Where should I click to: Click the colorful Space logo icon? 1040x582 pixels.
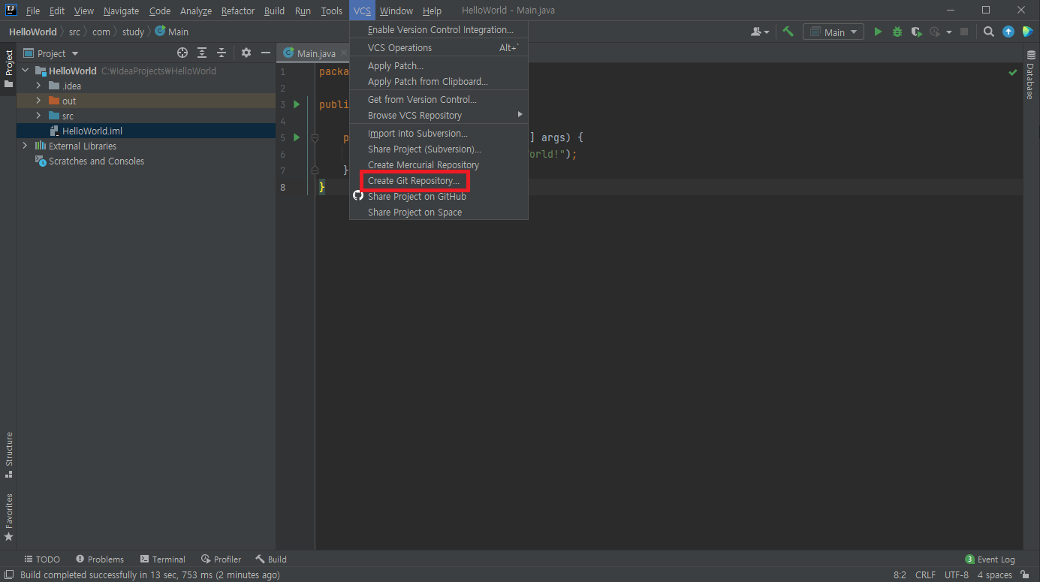coord(1027,32)
